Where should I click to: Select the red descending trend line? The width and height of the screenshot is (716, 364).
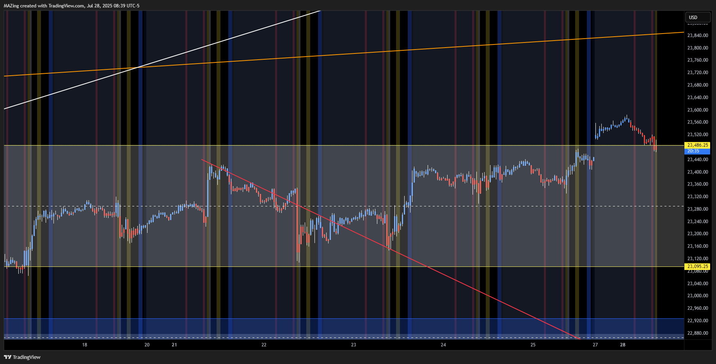[x=390, y=249]
